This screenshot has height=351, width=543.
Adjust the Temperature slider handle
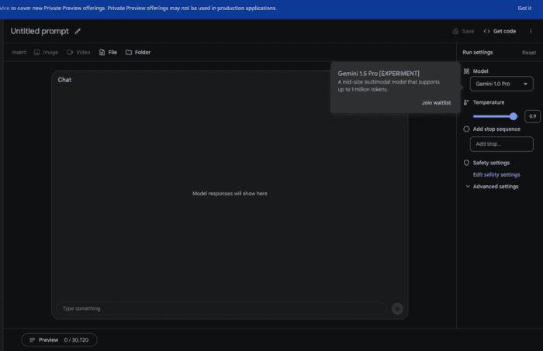(x=514, y=116)
